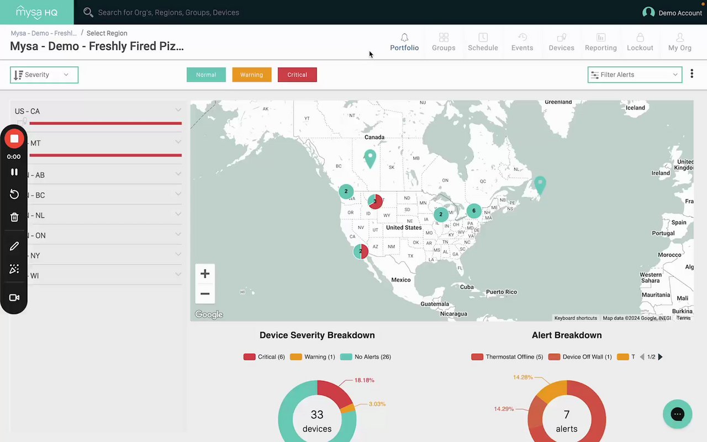
Task: Focus the Org's, Regions, Groups search field
Action: coord(168,12)
